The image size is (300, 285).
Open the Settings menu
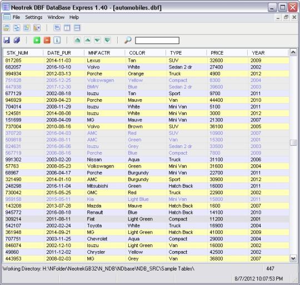coord(34,17)
